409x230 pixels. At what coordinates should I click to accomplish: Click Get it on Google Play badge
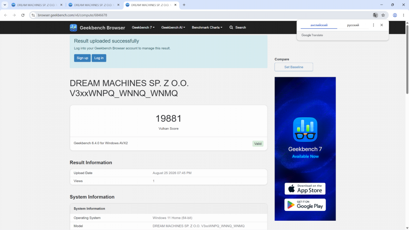(305, 205)
